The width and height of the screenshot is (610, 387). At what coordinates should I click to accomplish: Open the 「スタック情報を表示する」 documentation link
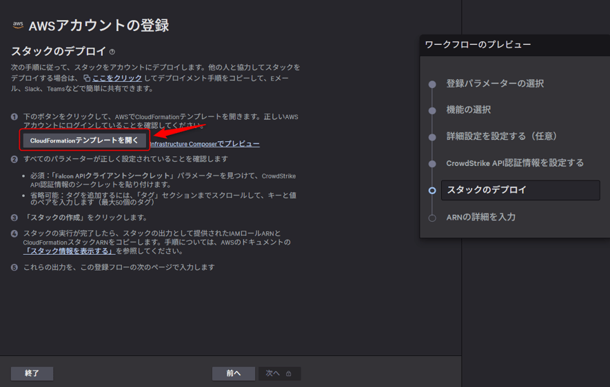(x=69, y=251)
